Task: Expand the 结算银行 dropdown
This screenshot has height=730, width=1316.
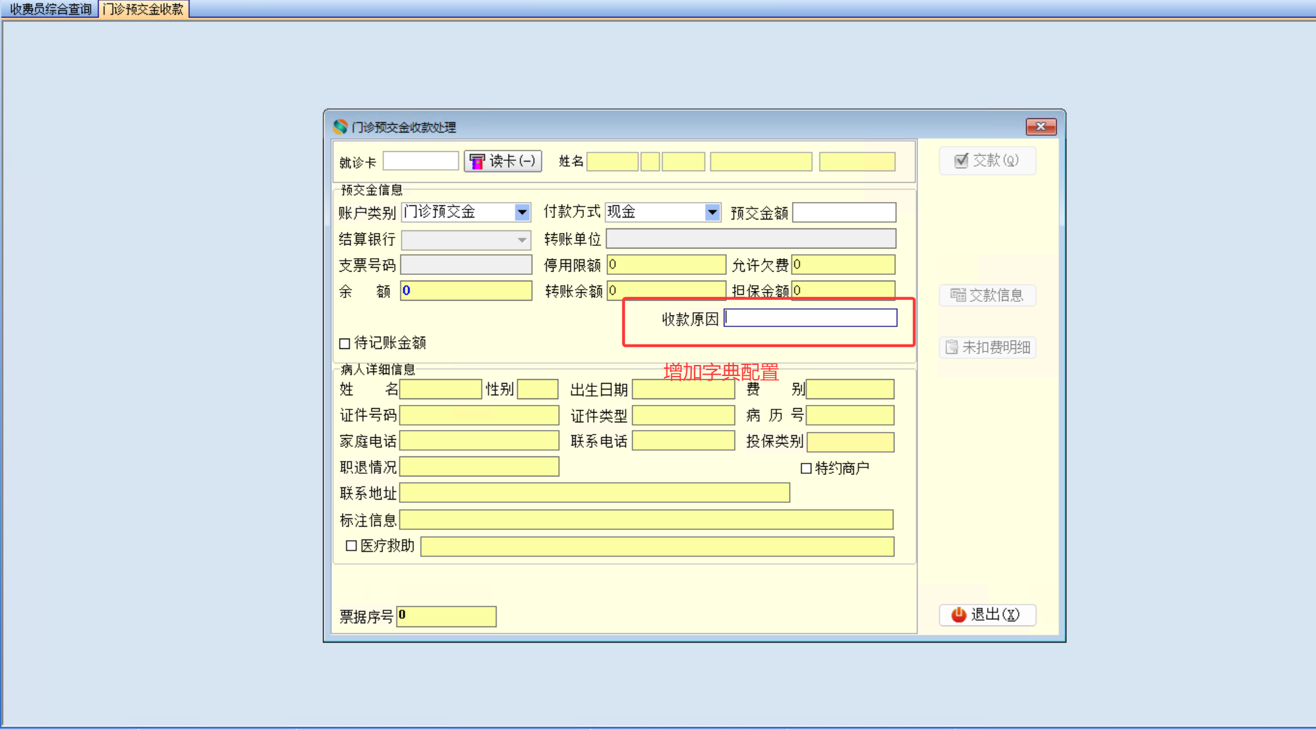Action: 522,240
